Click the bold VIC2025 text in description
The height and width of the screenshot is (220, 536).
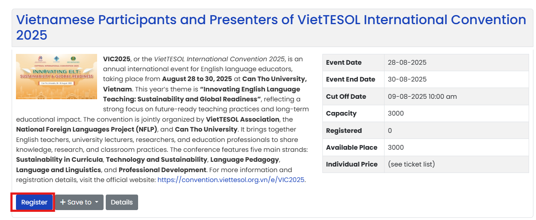point(117,59)
